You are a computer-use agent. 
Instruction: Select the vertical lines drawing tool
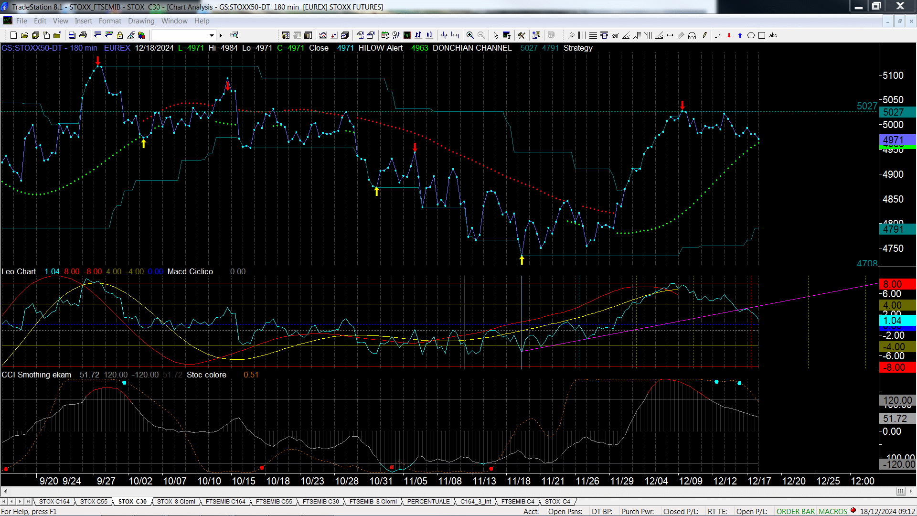coord(582,35)
